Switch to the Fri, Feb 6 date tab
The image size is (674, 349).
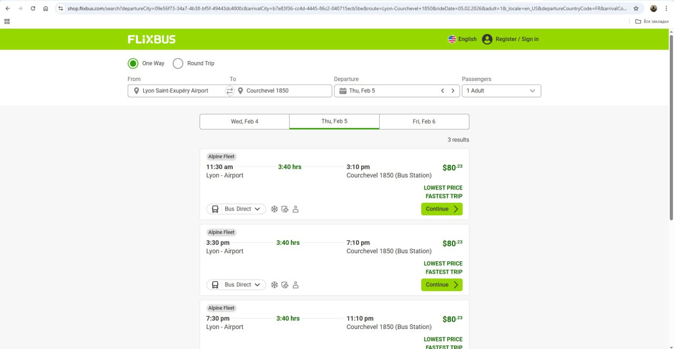424,122
